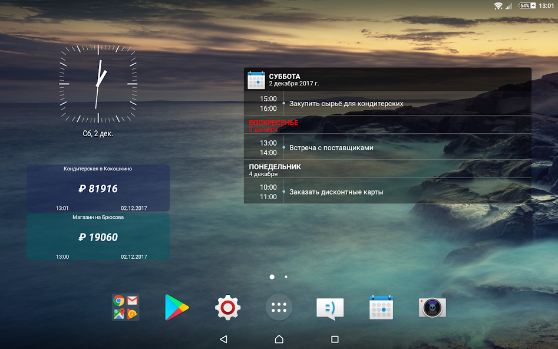Open the Google Play Store app
This screenshot has height=349, width=558.
coord(177,307)
